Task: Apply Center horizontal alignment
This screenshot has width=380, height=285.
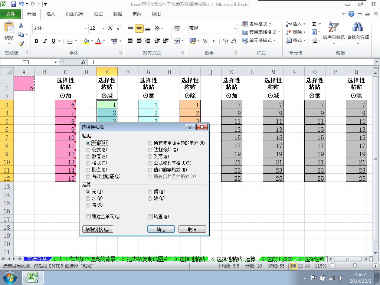Action: (x=139, y=41)
